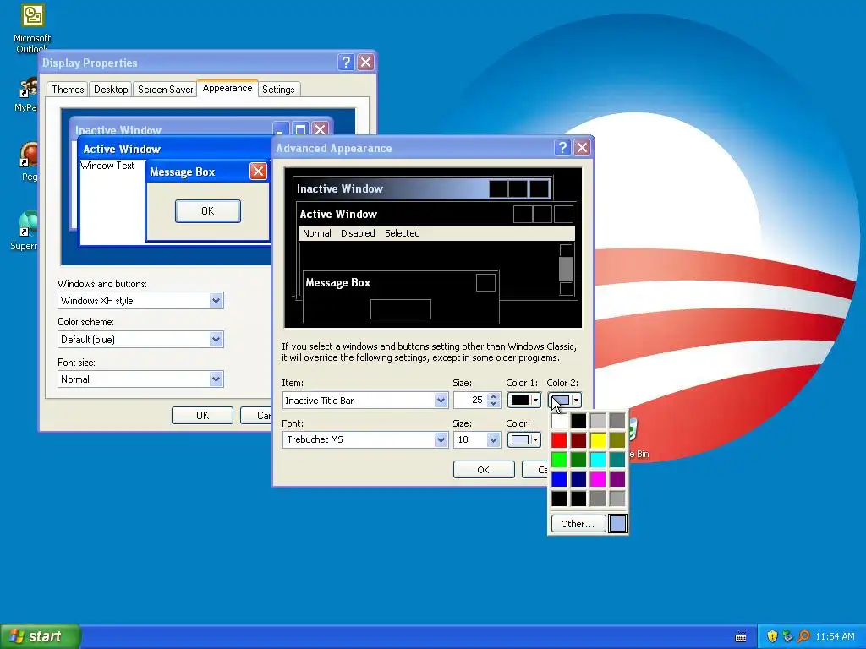
Task: Expand the font Size dropdown showing 10
Action: [x=493, y=439]
